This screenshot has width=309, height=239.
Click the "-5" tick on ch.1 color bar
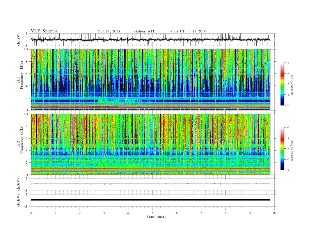[288, 84]
